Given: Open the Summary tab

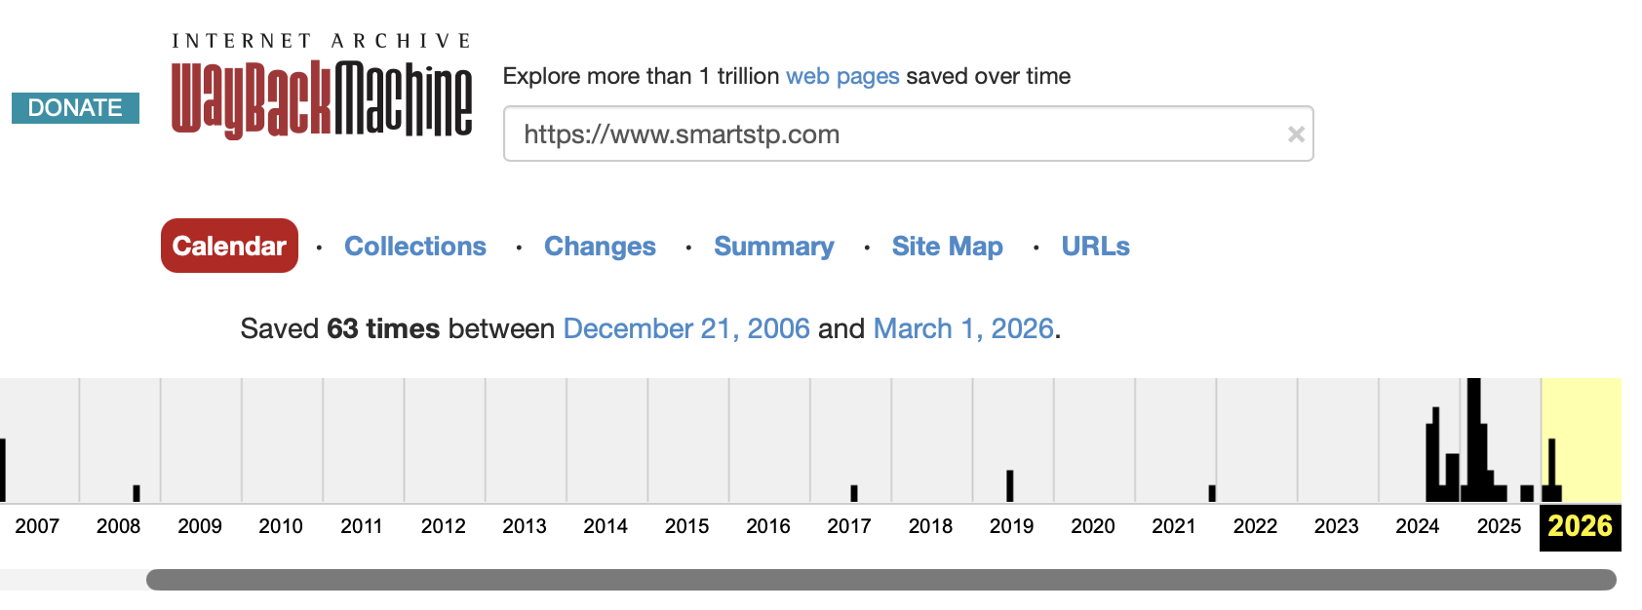Looking at the screenshot, I should (x=774, y=247).
